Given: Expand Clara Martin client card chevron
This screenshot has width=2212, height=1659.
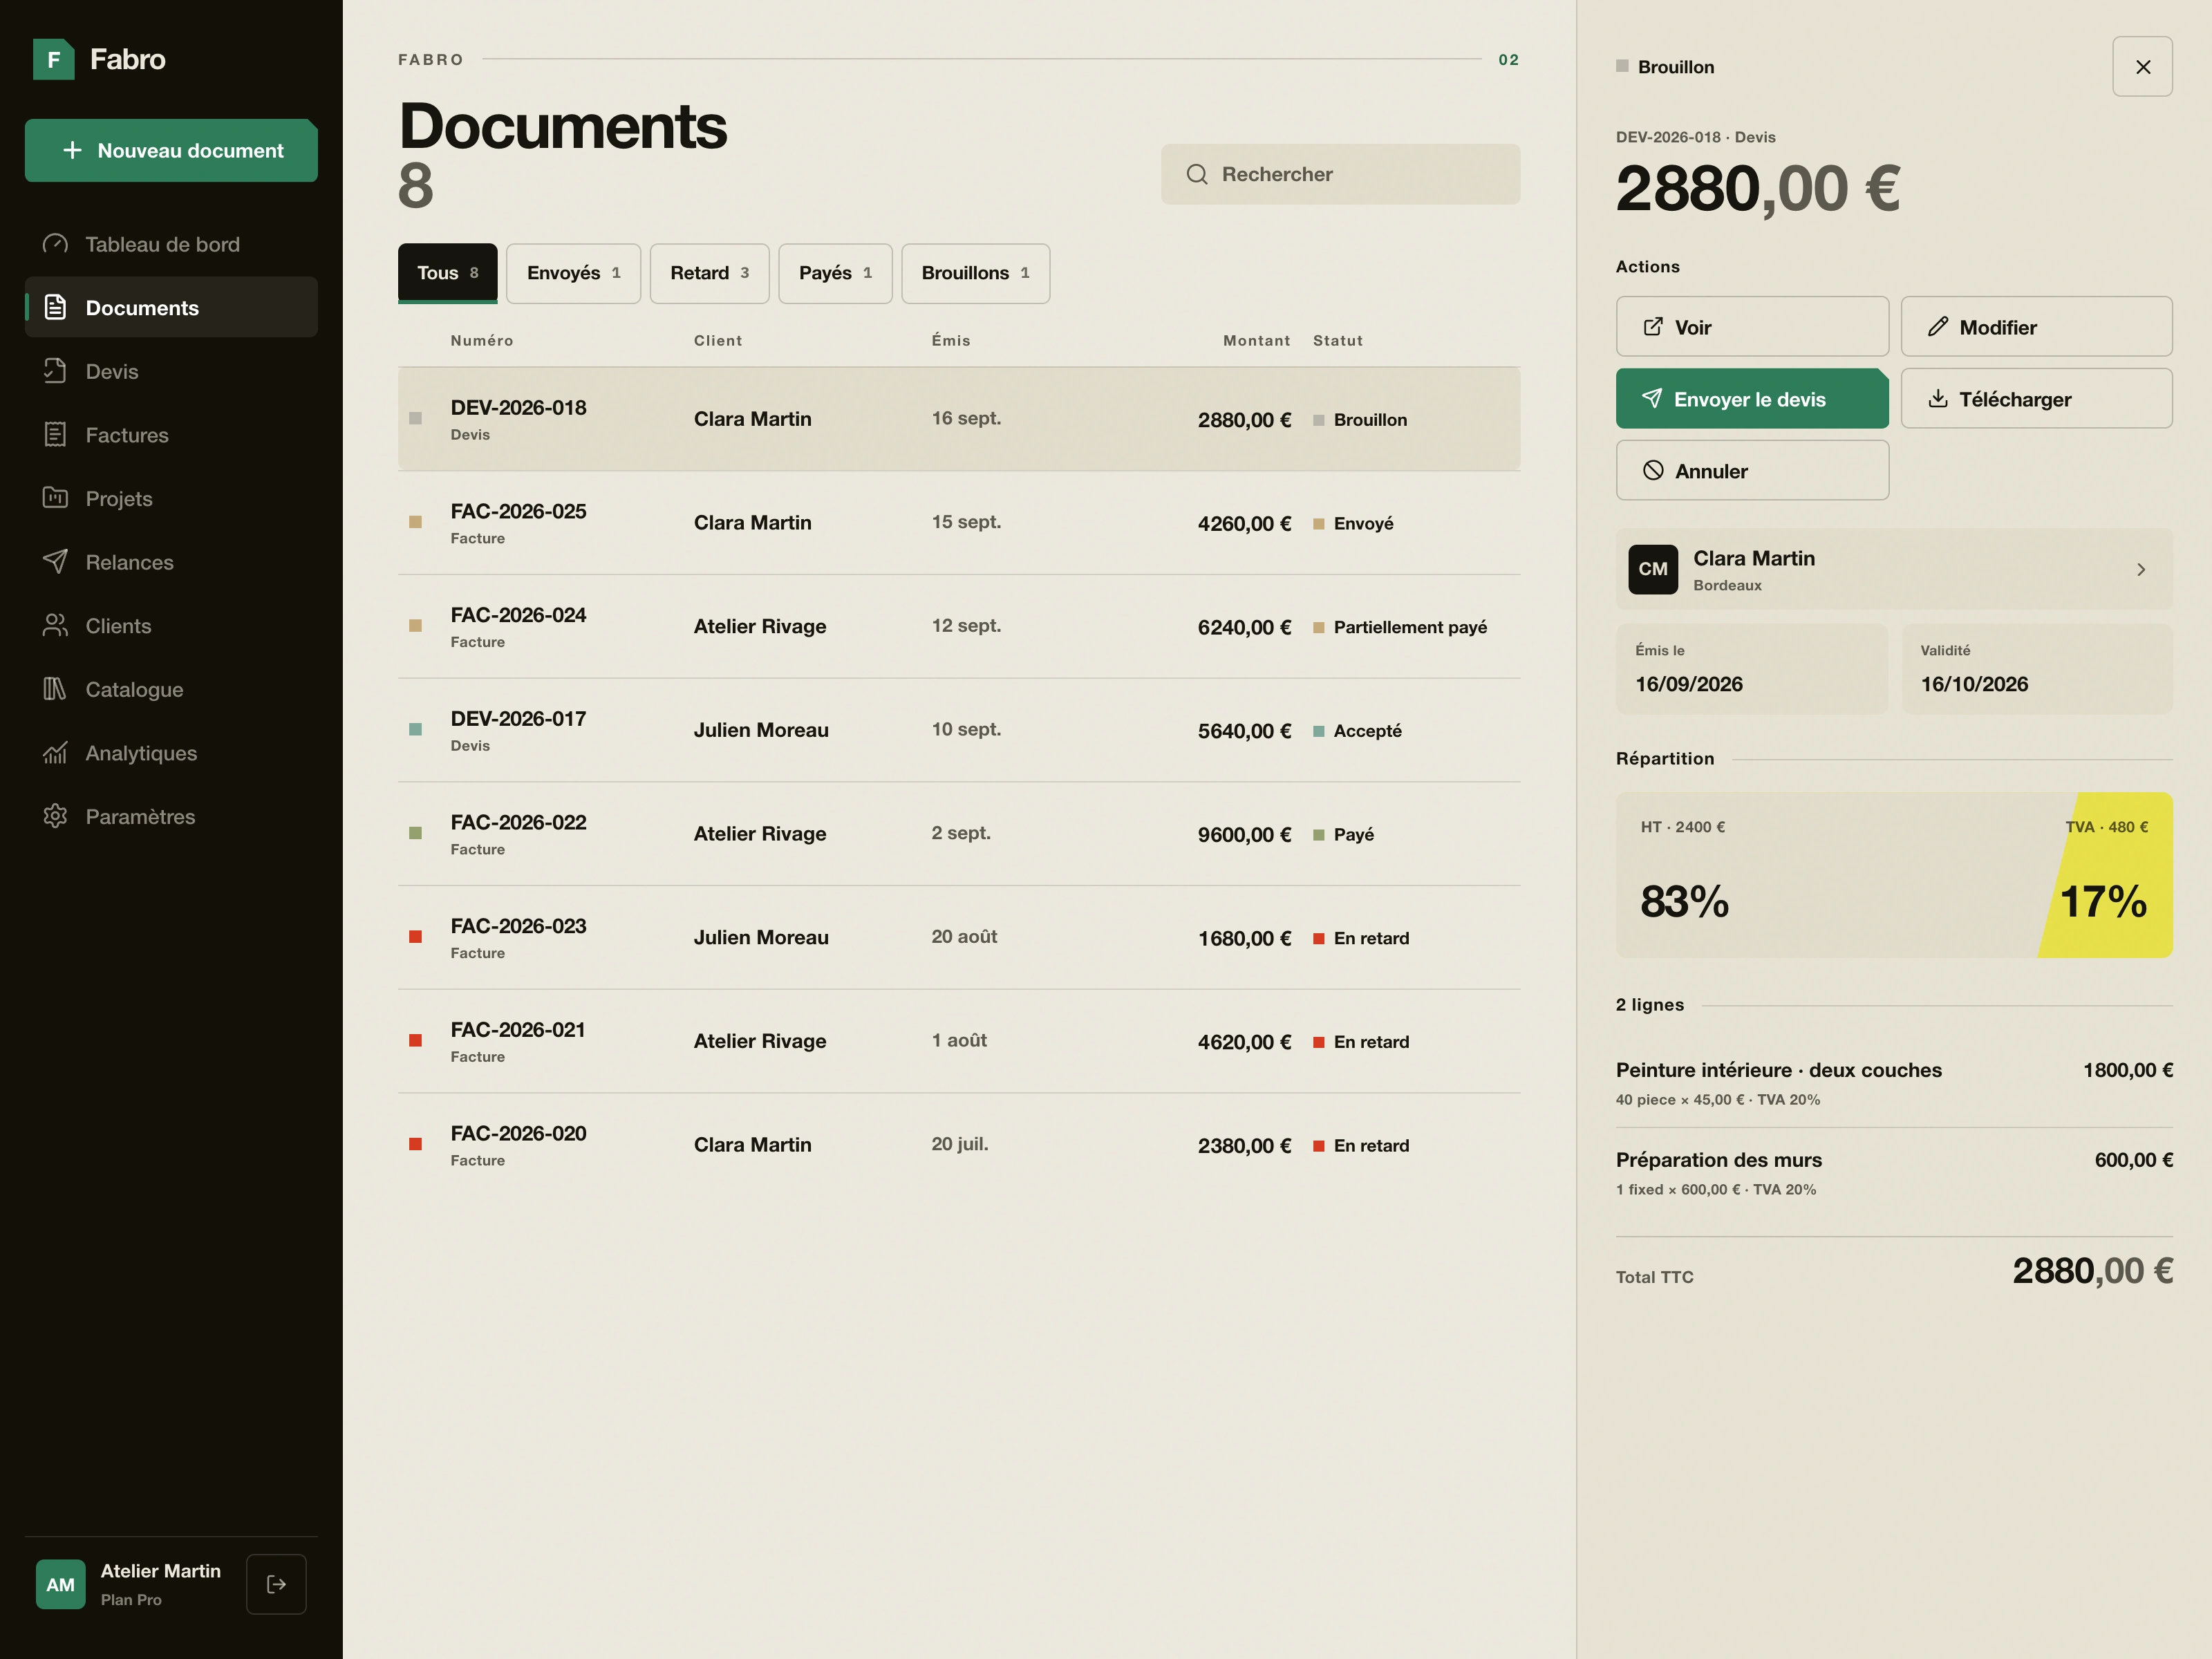Looking at the screenshot, I should coord(2141,569).
